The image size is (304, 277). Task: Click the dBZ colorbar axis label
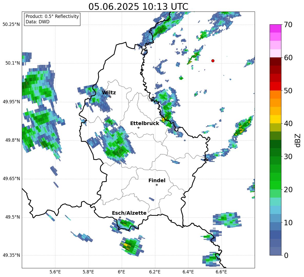click(x=298, y=140)
